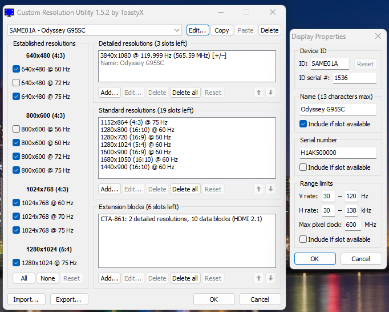Enable 640x480 @ 72 Hz checkbox
The image size is (389, 312).
[16, 83]
